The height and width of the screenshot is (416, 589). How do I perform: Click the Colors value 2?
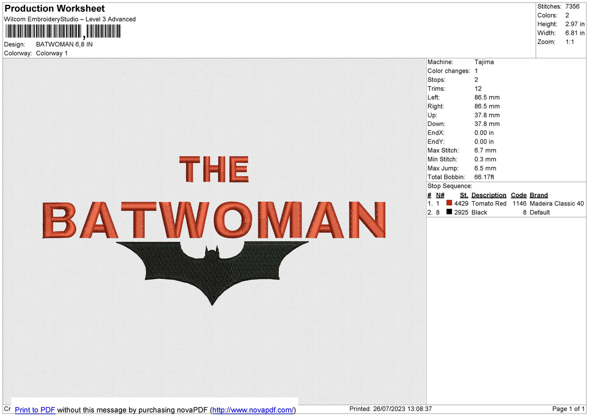tap(567, 15)
